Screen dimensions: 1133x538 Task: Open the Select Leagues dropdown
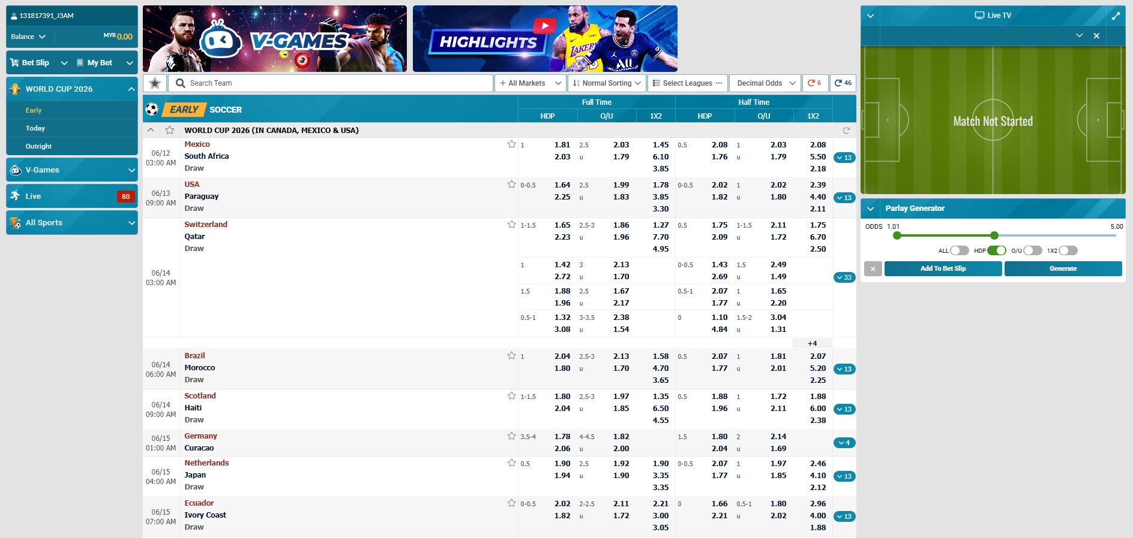(687, 83)
